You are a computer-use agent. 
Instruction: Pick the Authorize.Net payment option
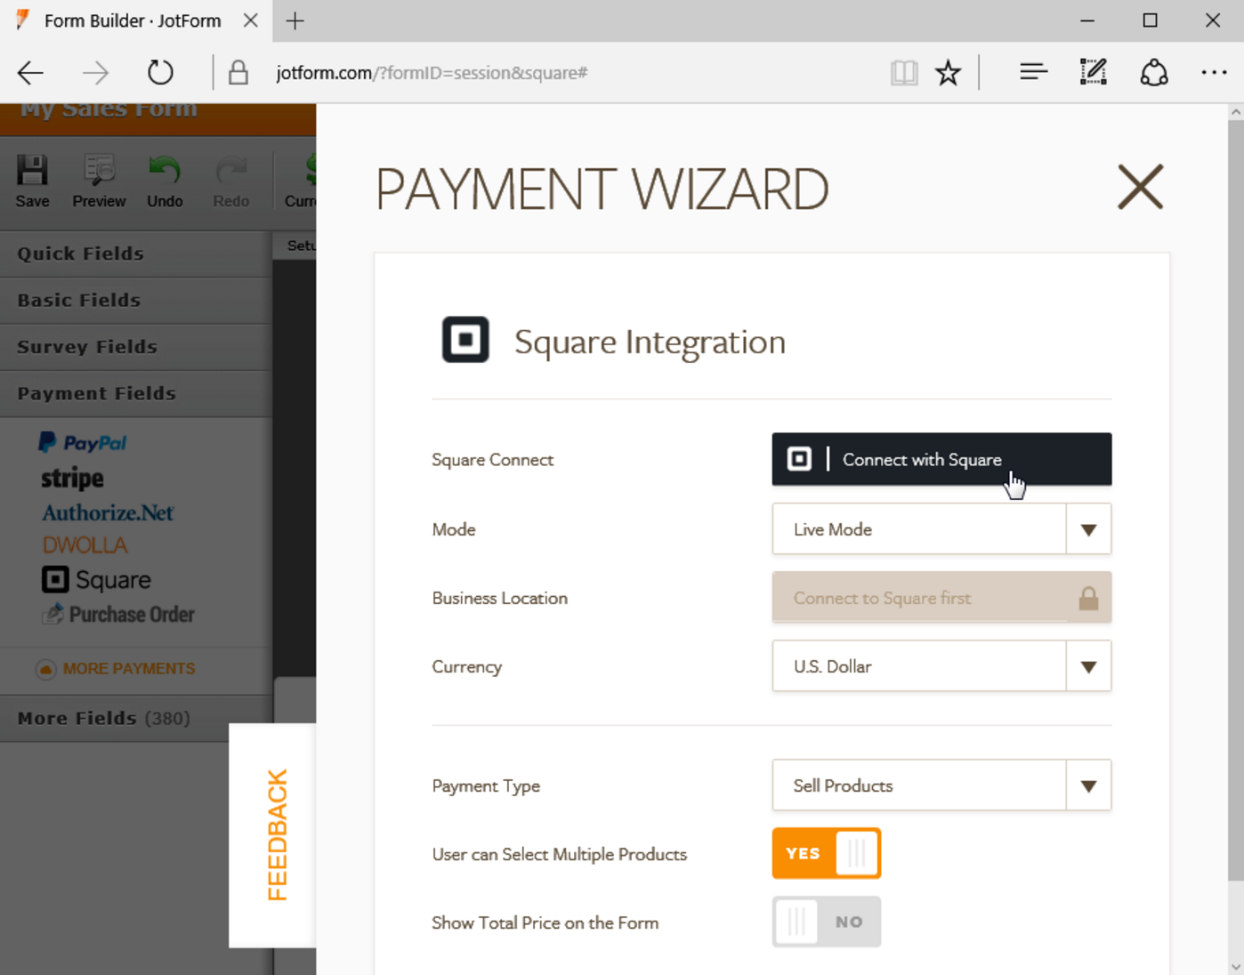coord(107,512)
